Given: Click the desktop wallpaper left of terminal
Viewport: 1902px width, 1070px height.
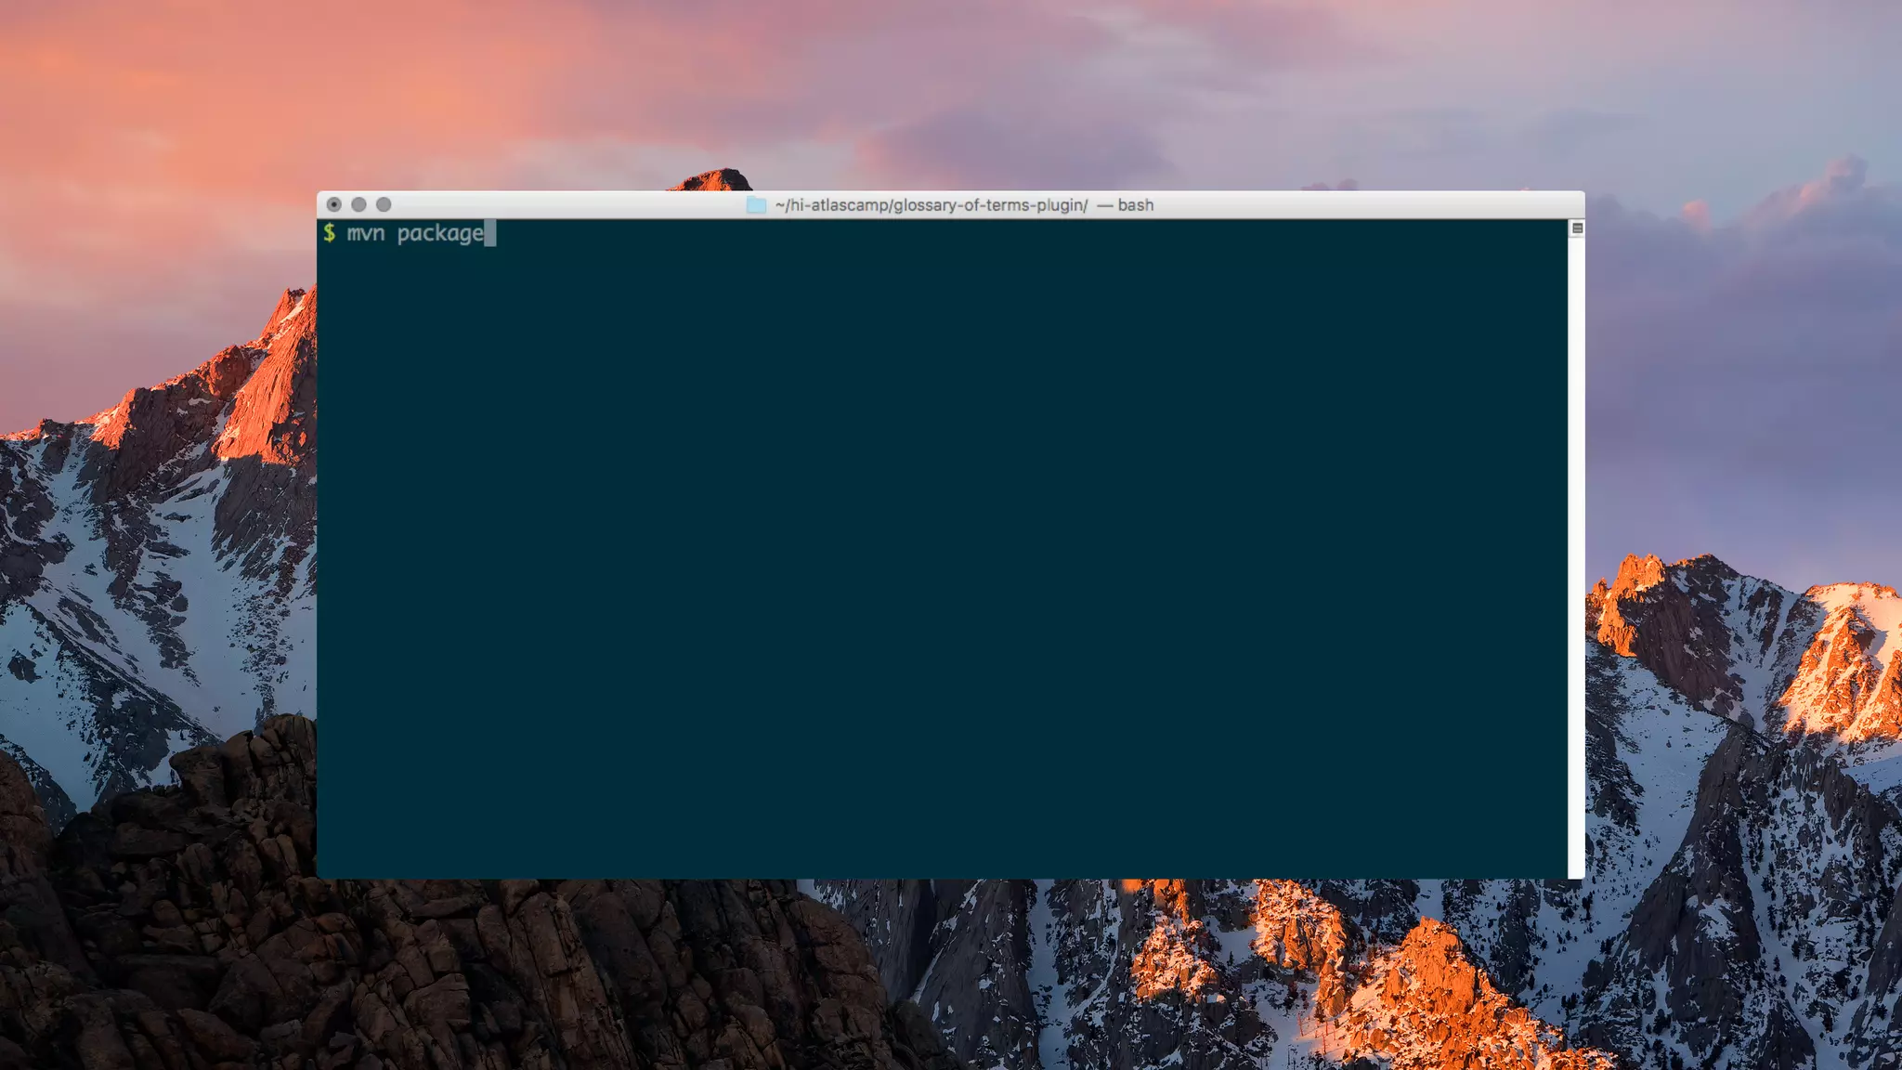Looking at the screenshot, I should coord(158,557).
